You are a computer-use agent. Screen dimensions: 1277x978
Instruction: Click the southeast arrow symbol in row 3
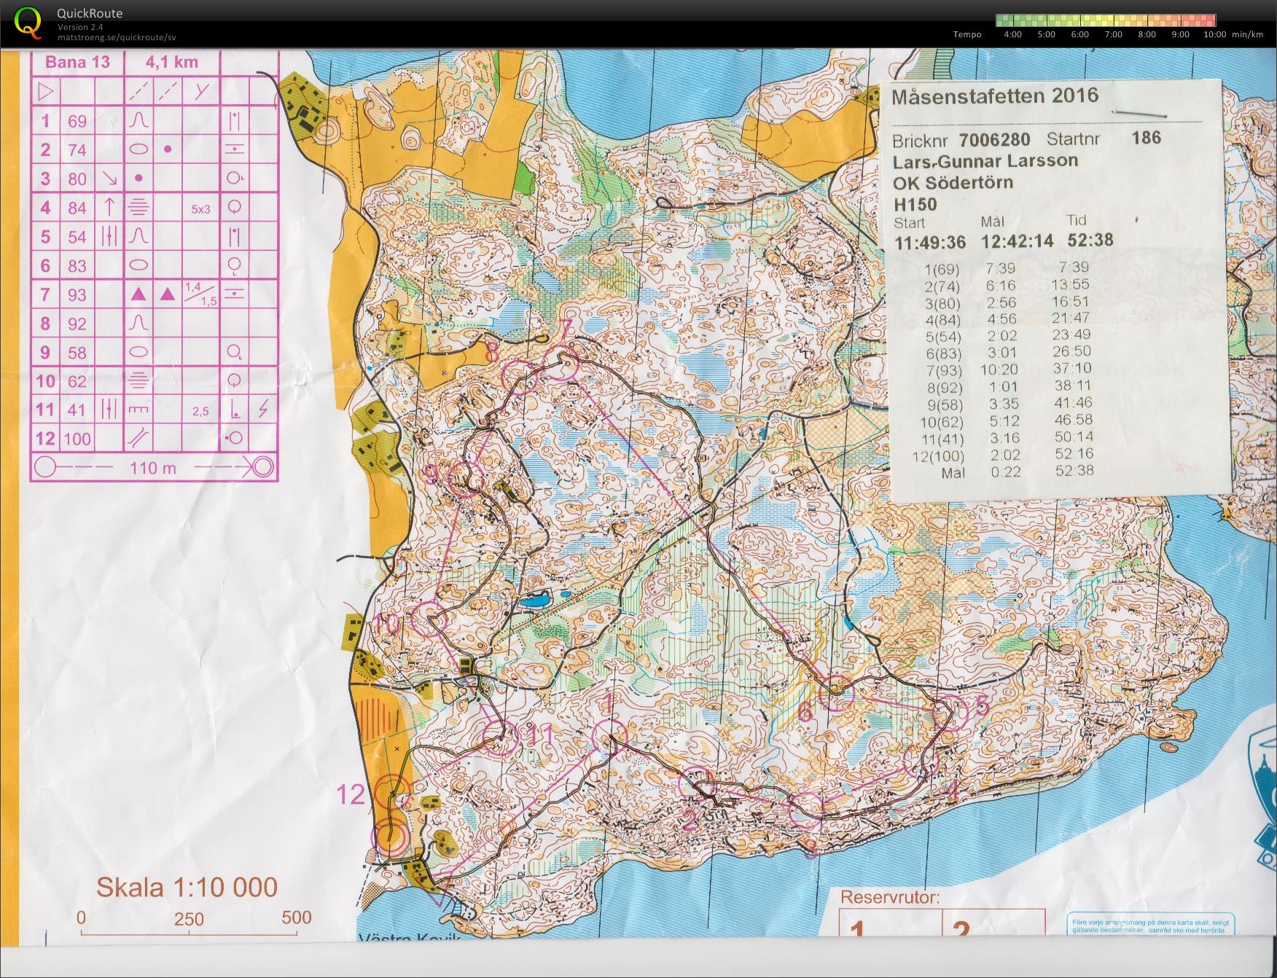pyautogui.click(x=109, y=179)
